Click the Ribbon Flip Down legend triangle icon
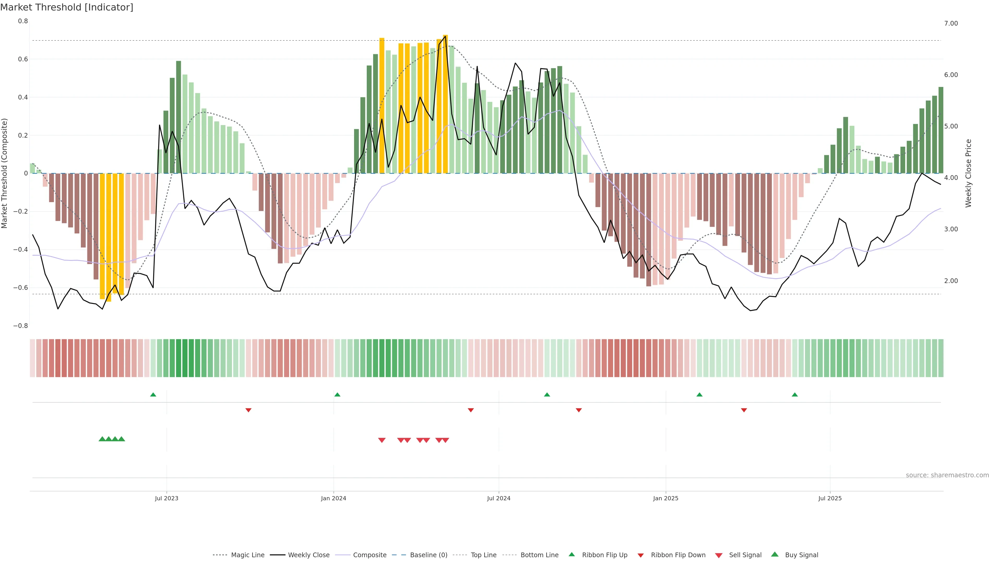This screenshot has height=564, width=1002. pos(641,555)
